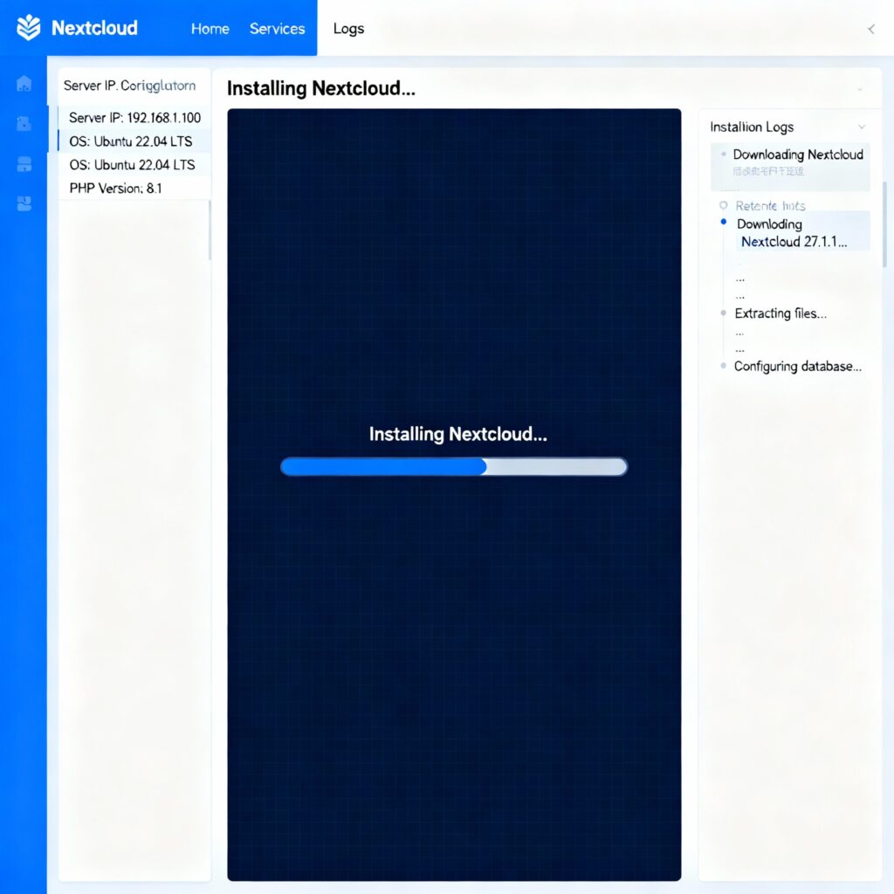Click the Configuring database log entry
The image size is (894, 894).
[797, 367]
